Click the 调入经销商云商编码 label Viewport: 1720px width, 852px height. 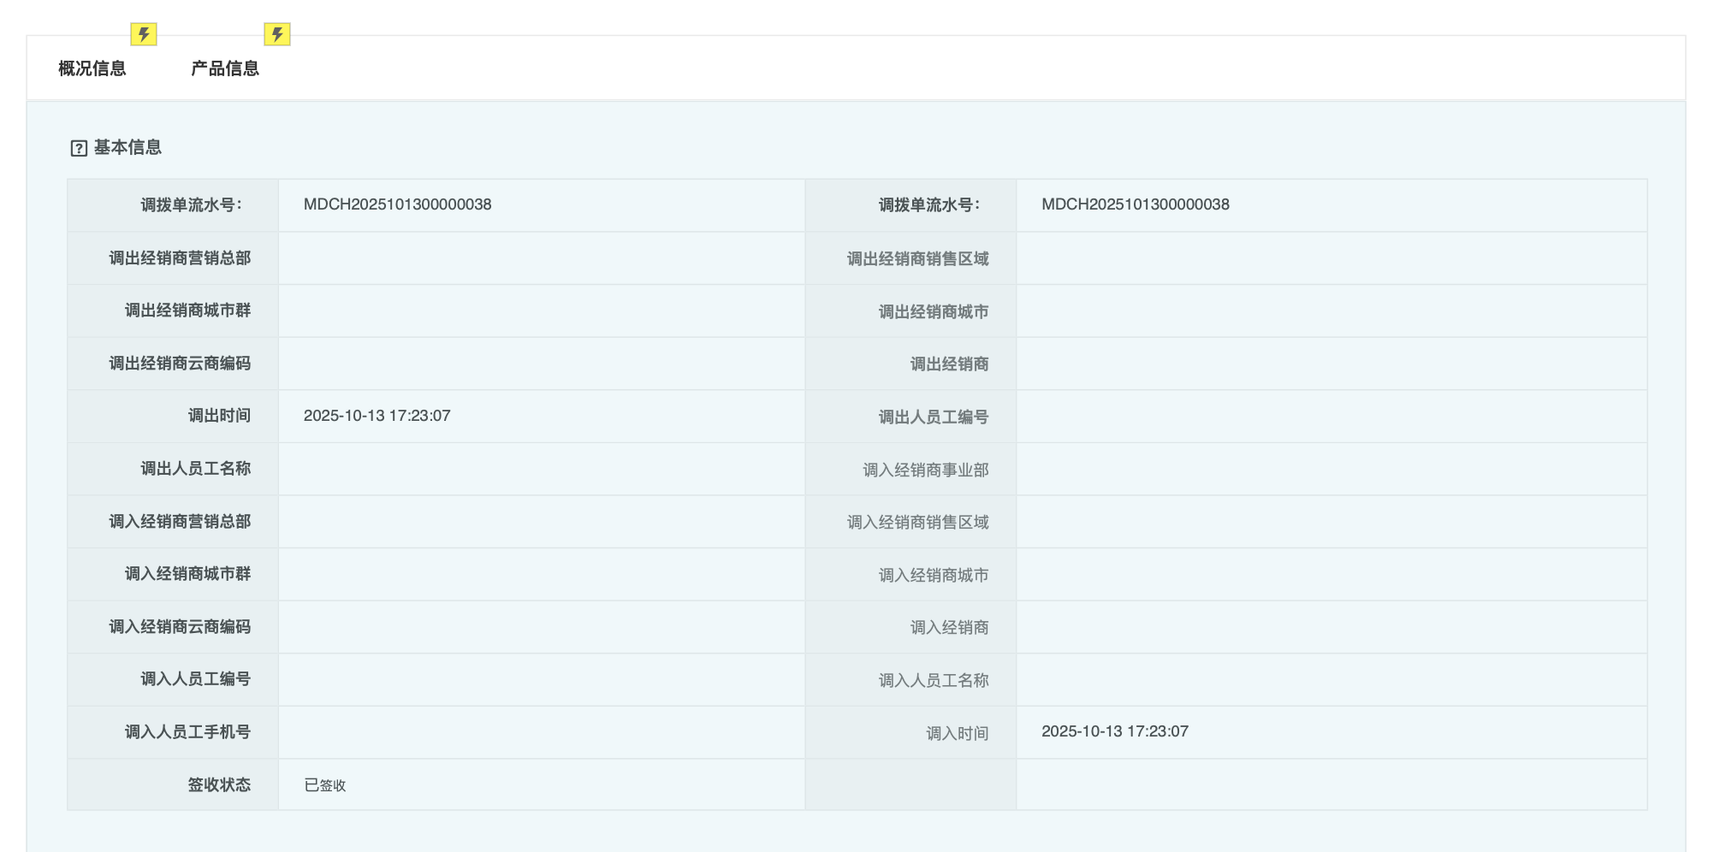point(180,627)
